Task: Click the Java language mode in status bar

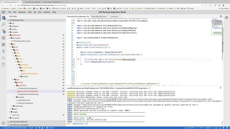Action: pyautogui.click(x=216, y=128)
